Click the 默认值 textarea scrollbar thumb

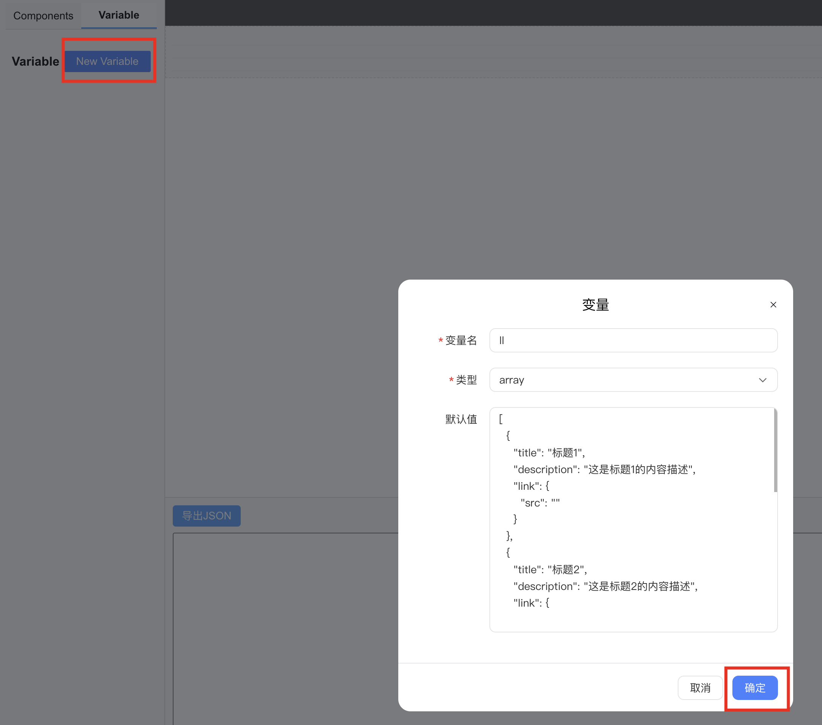[x=775, y=450]
